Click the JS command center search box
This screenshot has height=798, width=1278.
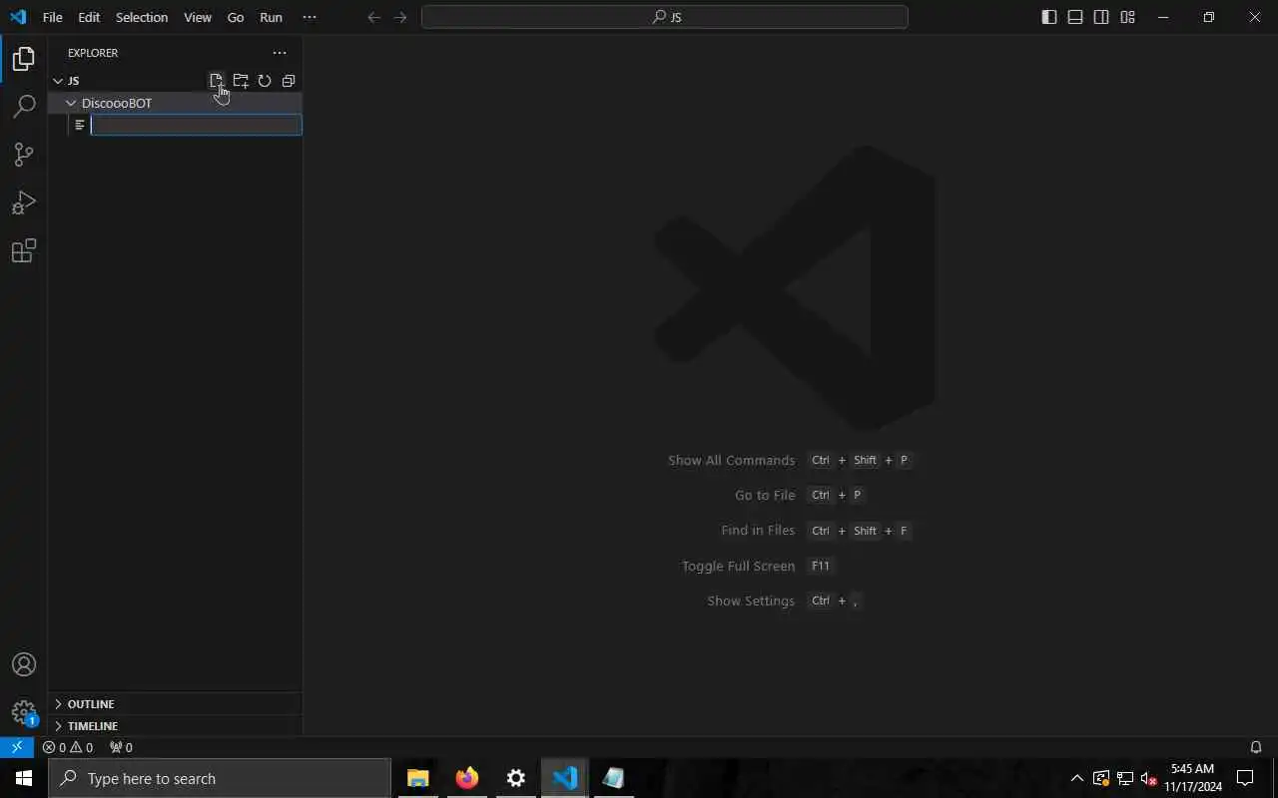click(x=665, y=17)
